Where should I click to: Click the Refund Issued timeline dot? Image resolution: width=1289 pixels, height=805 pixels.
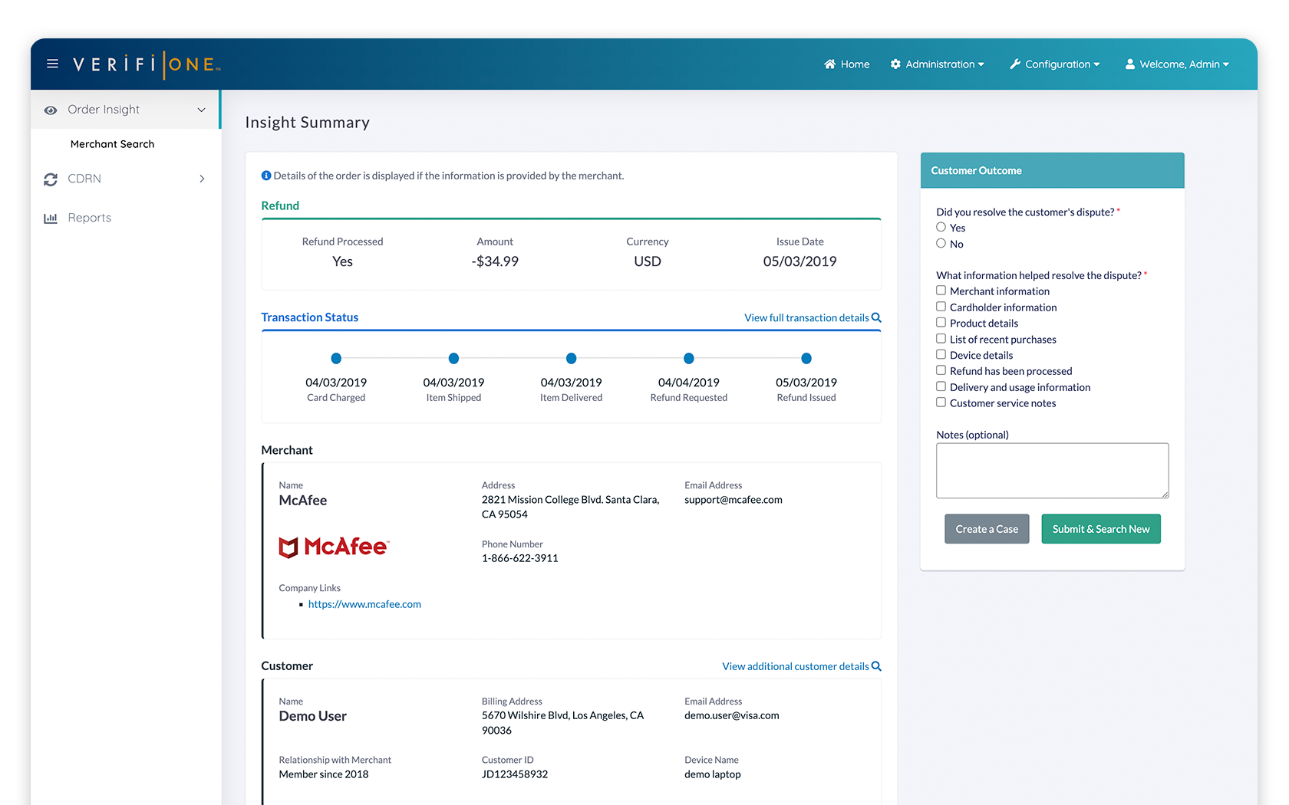(x=806, y=359)
